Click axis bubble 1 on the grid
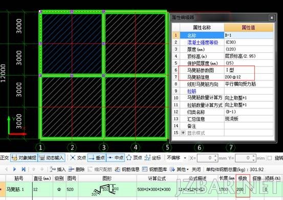 40,147
